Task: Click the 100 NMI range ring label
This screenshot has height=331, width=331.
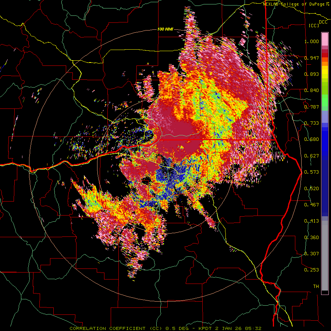Action: (165, 29)
